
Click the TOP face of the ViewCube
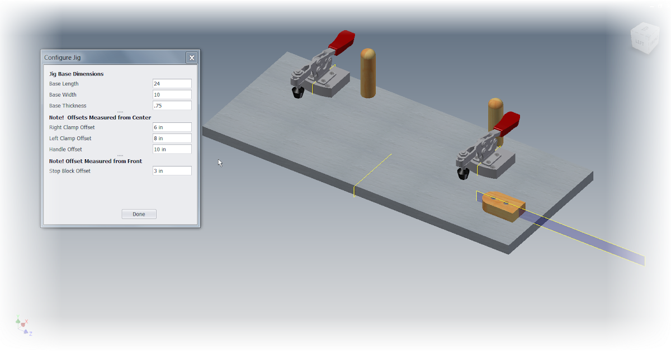coord(644,28)
